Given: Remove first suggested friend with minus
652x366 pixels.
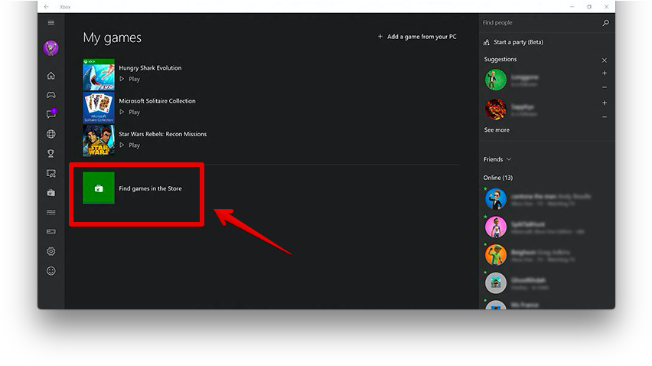Looking at the screenshot, I should (x=605, y=87).
